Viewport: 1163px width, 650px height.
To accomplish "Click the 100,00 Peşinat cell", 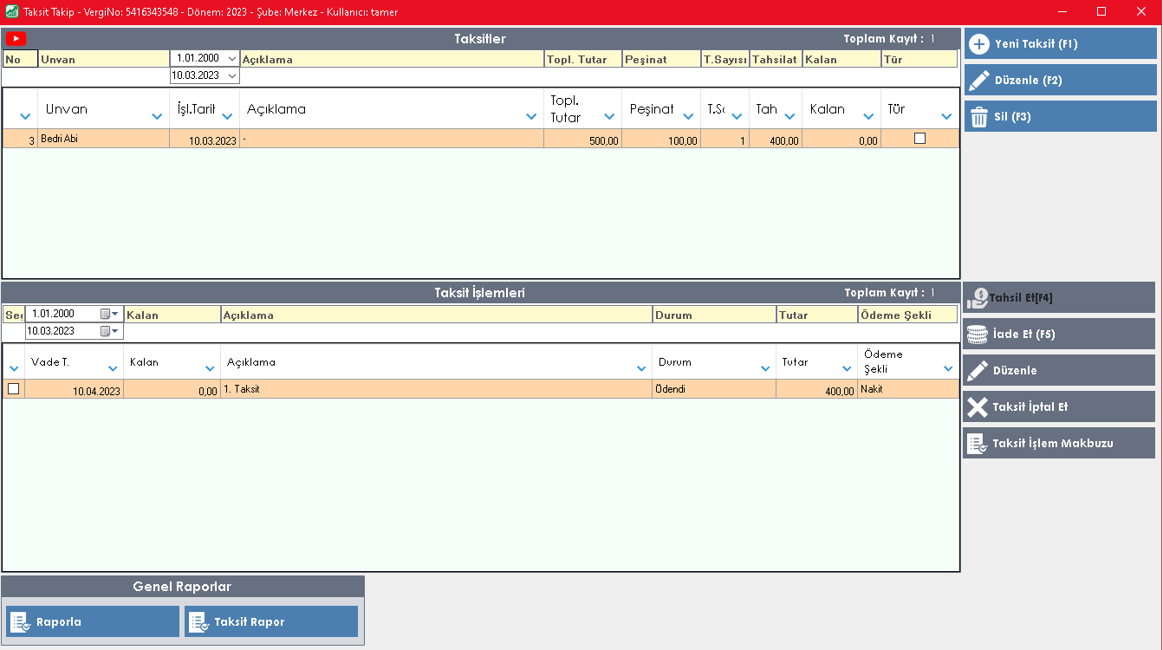I will coord(661,139).
